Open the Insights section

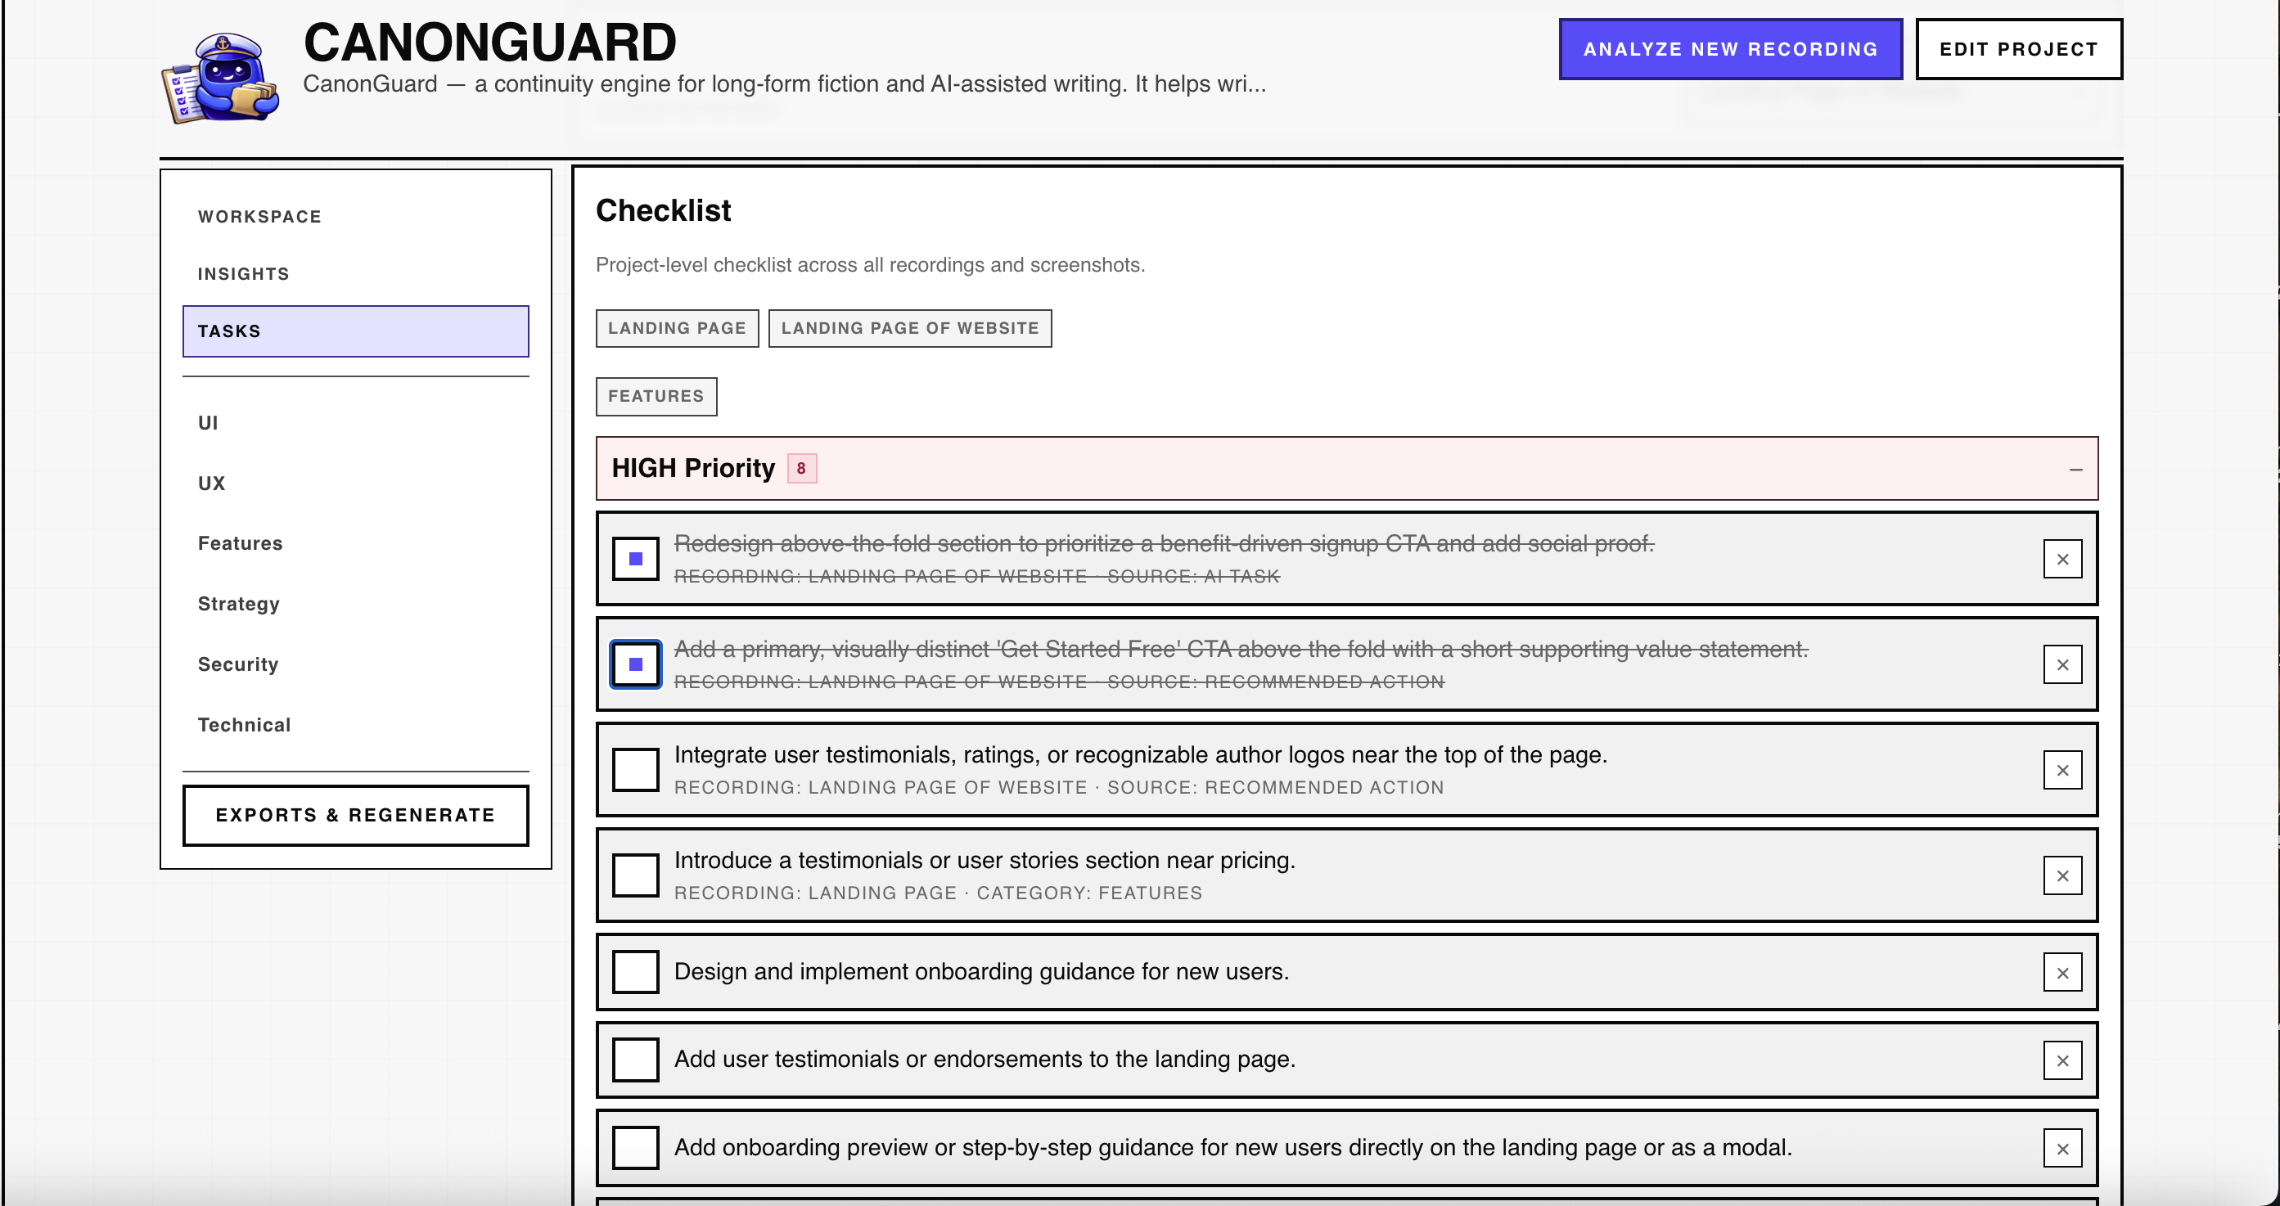pos(242,273)
